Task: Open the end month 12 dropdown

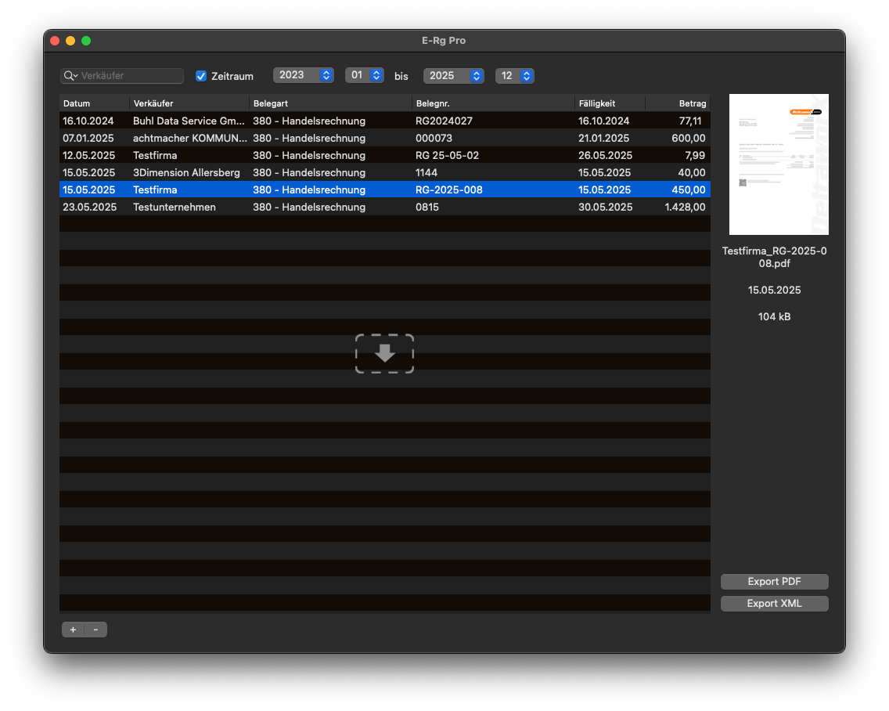Action: click(x=515, y=76)
